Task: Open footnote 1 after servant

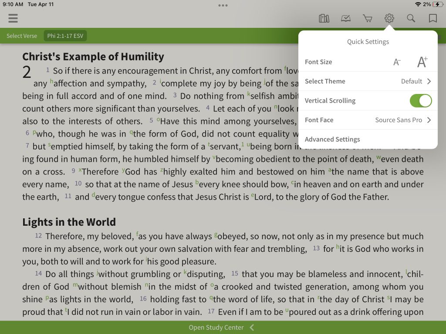Action: [x=243, y=144]
